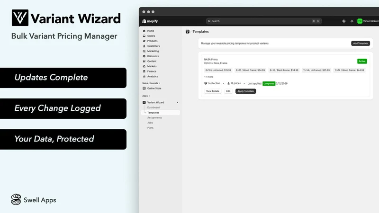Select Customers in the sidebar
379x213 pixels.
coord(153,46)
